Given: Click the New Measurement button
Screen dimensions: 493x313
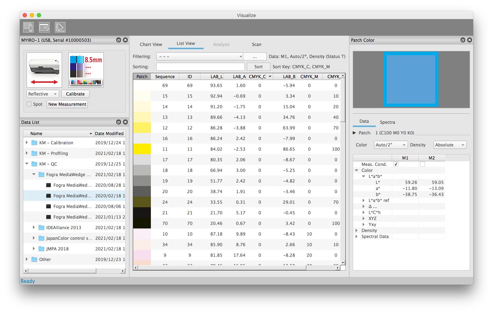Looking at the screenshot, I should (67, 104).
